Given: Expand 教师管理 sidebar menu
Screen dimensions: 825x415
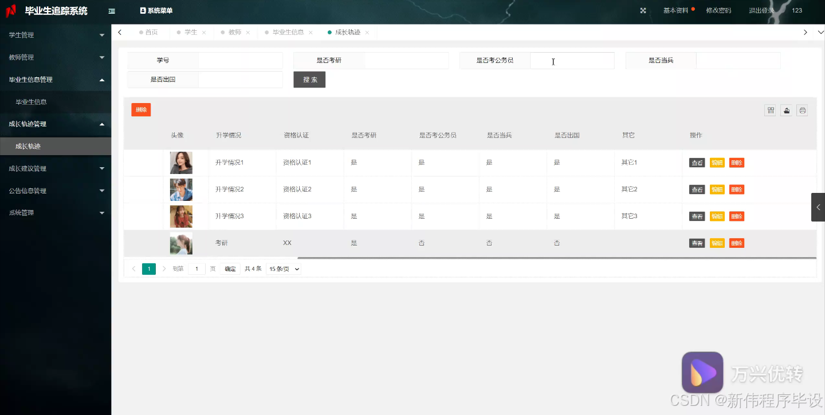Looking at the screenshot, I should coord(56,57).
